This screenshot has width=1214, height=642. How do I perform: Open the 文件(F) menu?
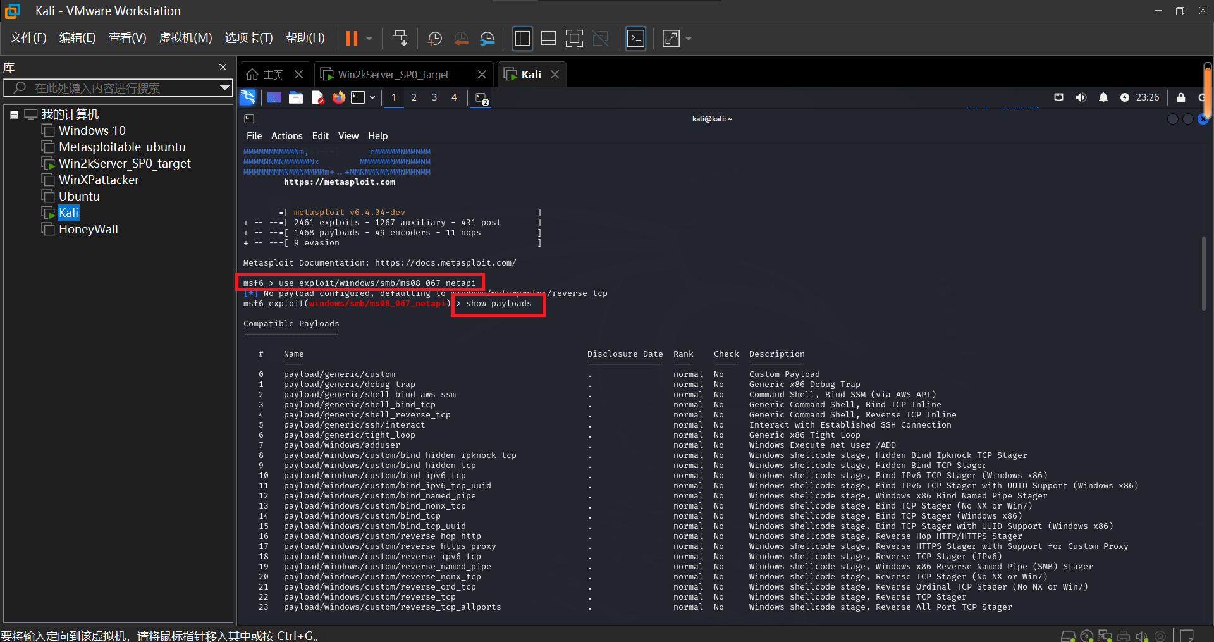[28, 38]
